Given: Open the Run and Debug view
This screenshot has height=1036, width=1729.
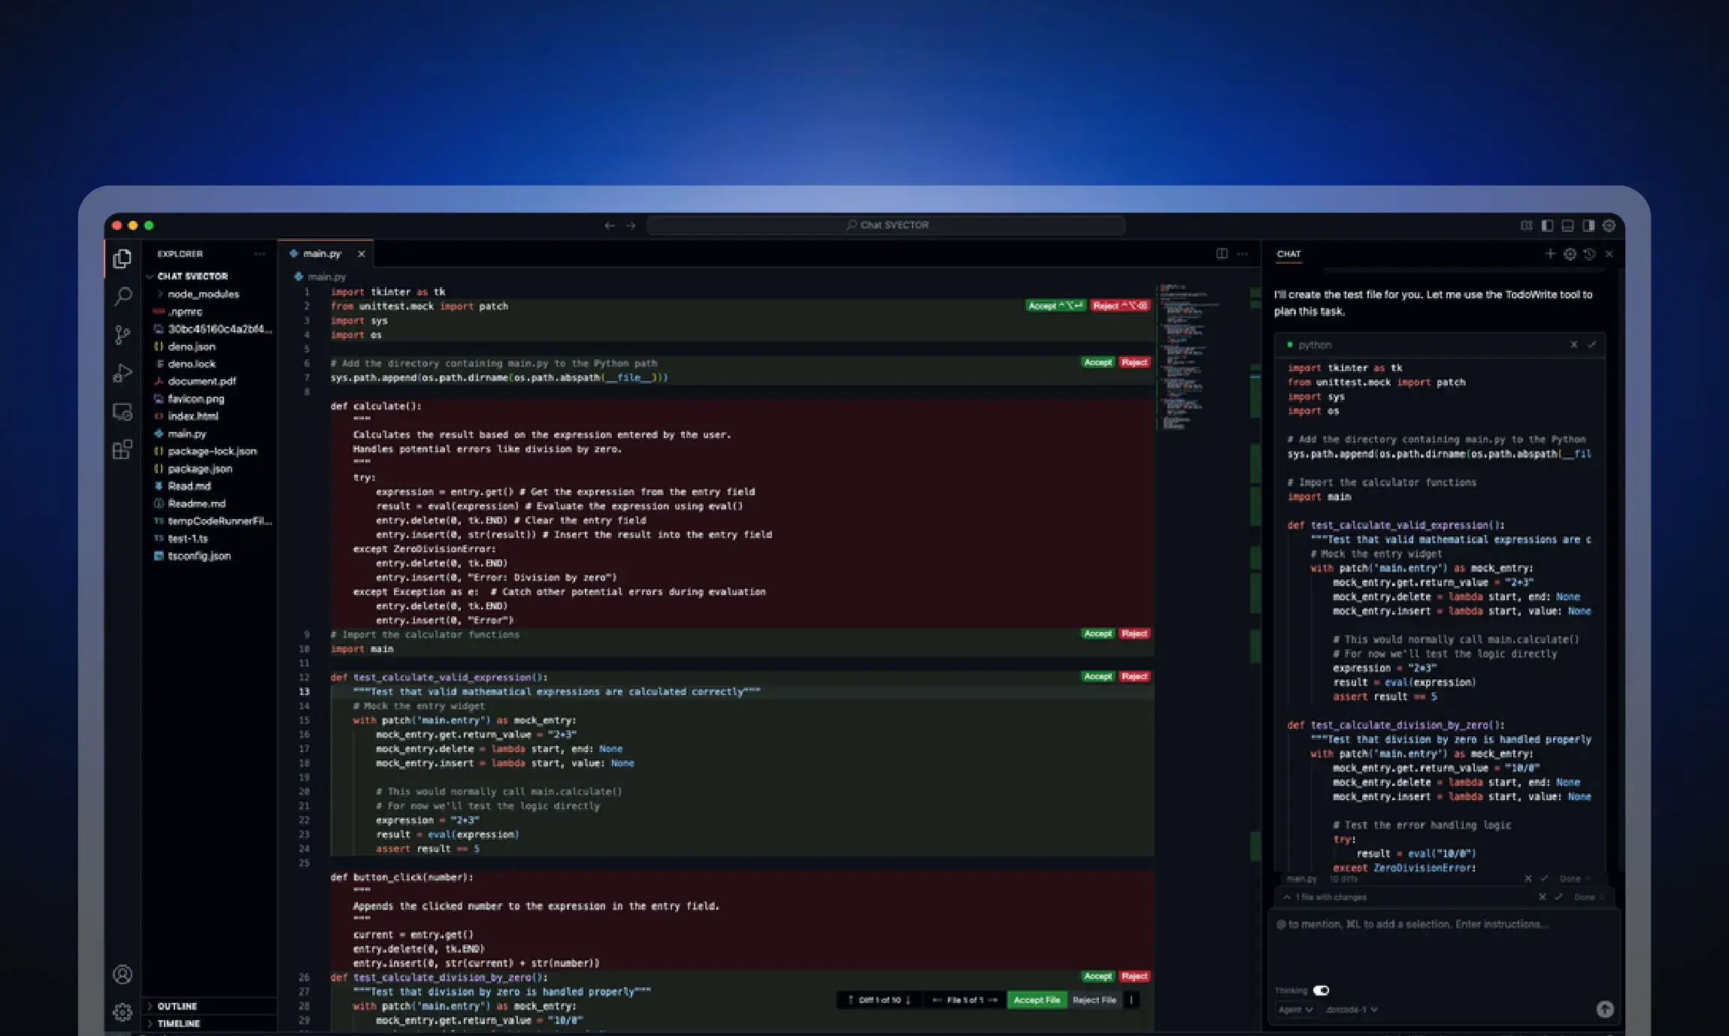Looking at the screenshot, I should (123, 373).
